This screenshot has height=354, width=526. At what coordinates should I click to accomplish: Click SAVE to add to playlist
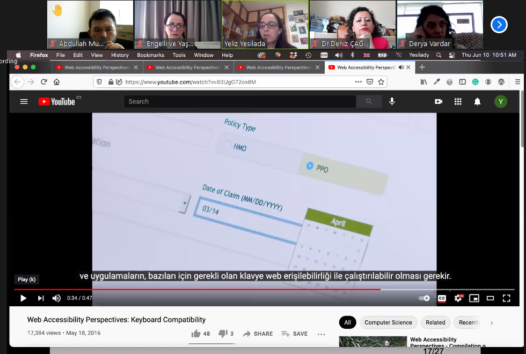(295, 334)
